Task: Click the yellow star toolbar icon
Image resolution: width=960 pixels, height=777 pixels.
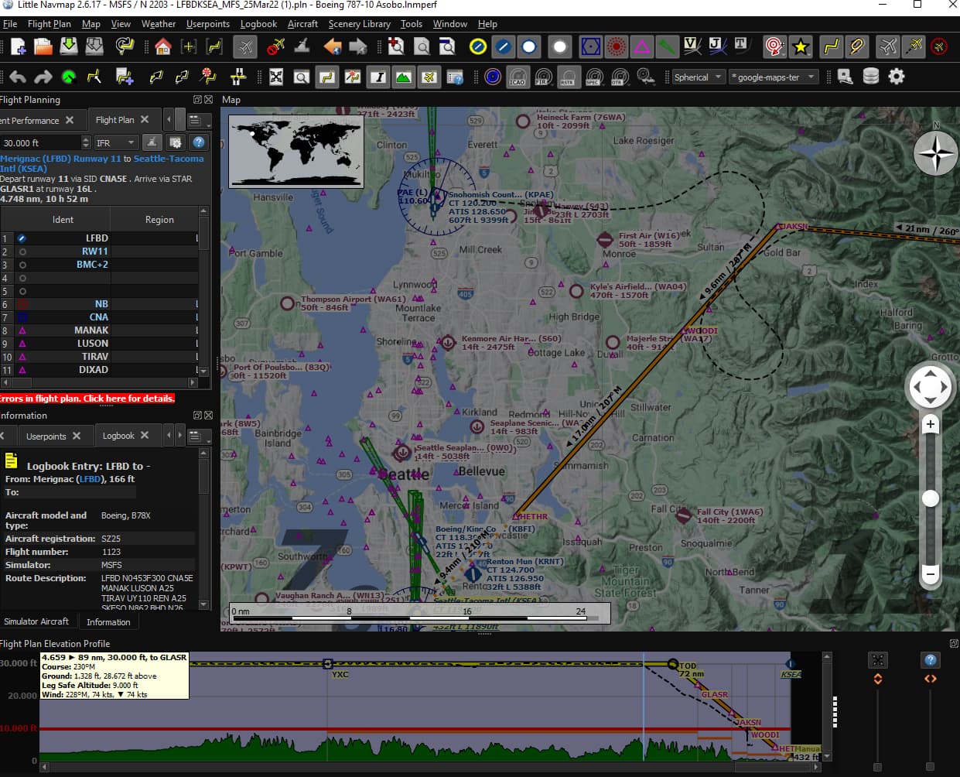Action: (x=801, y=47)
